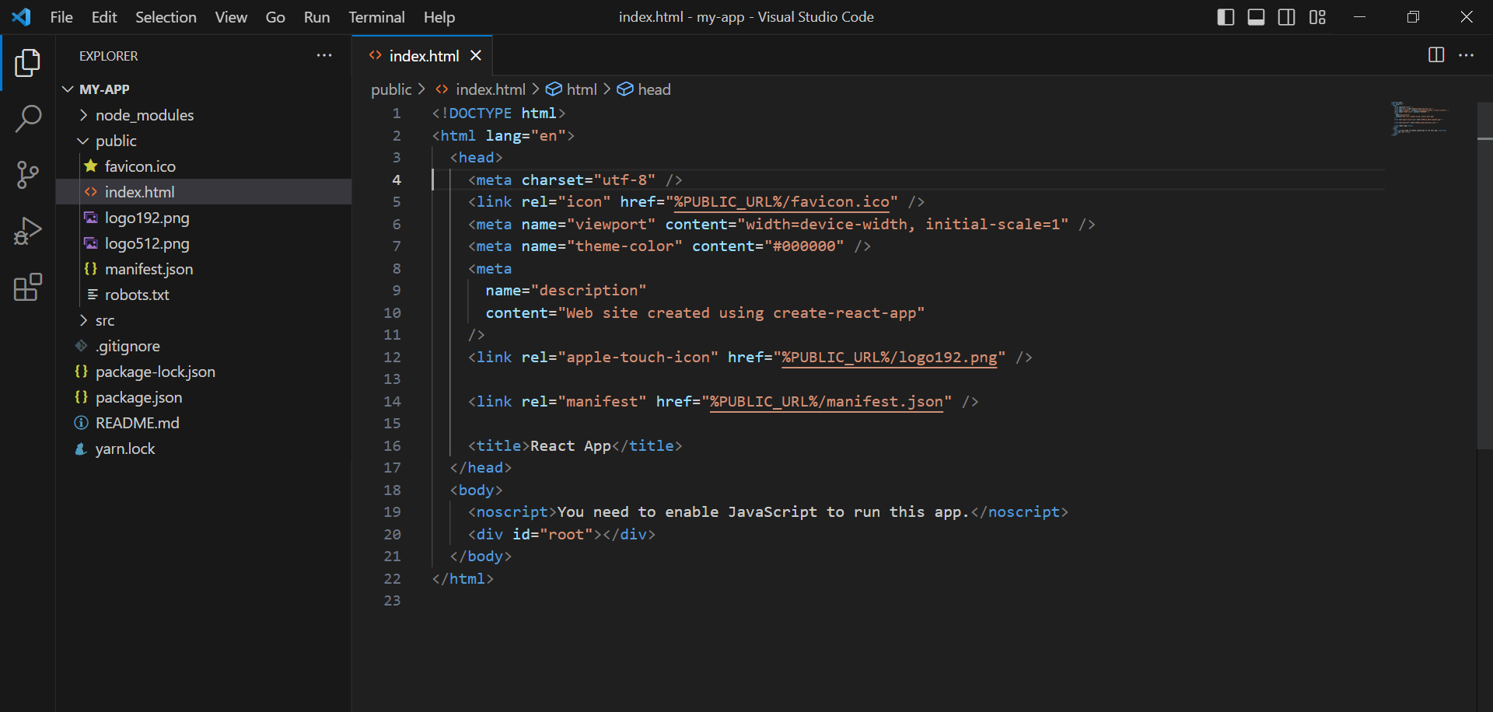Image resolution: width=1493 pixels, height=712 pixels.
Task: Open Explorer's Views and More Actions menu
Action: (324, 56)
